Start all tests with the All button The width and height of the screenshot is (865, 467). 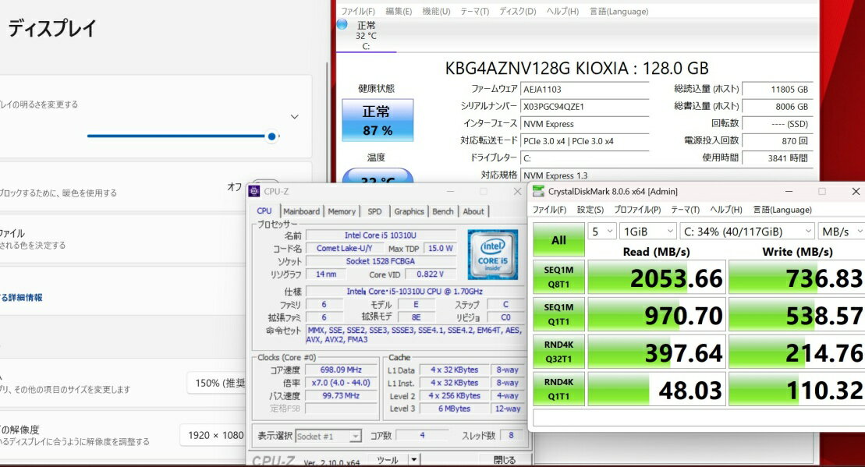point(558,239)
